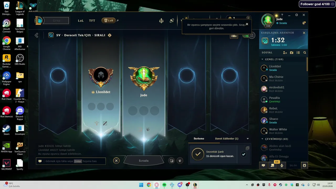Select friend Shaco
This screenshot has height=189, width=336.
point(283,121)
